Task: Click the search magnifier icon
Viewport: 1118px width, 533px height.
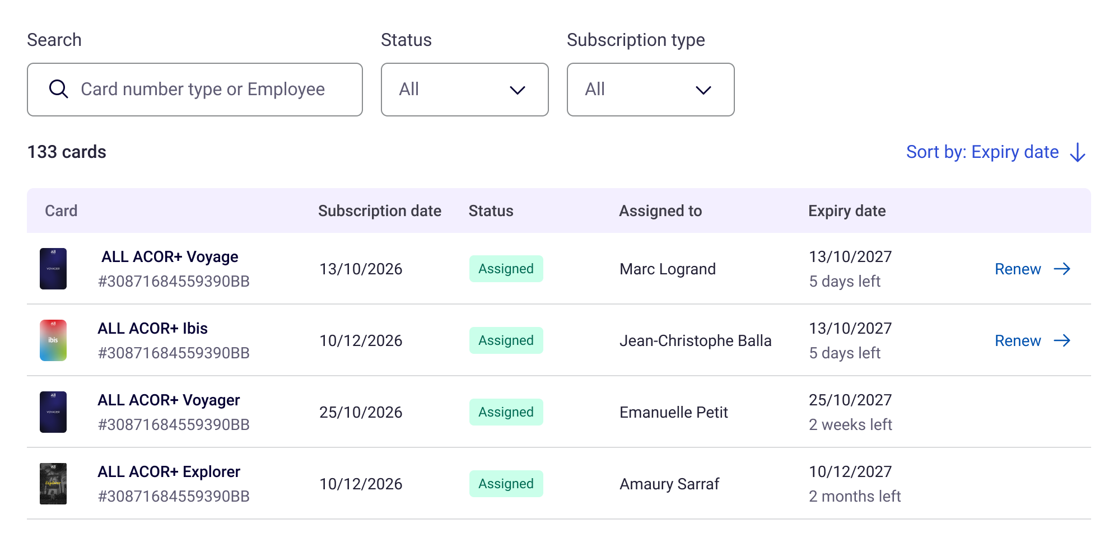Action: tap(58, 89)
